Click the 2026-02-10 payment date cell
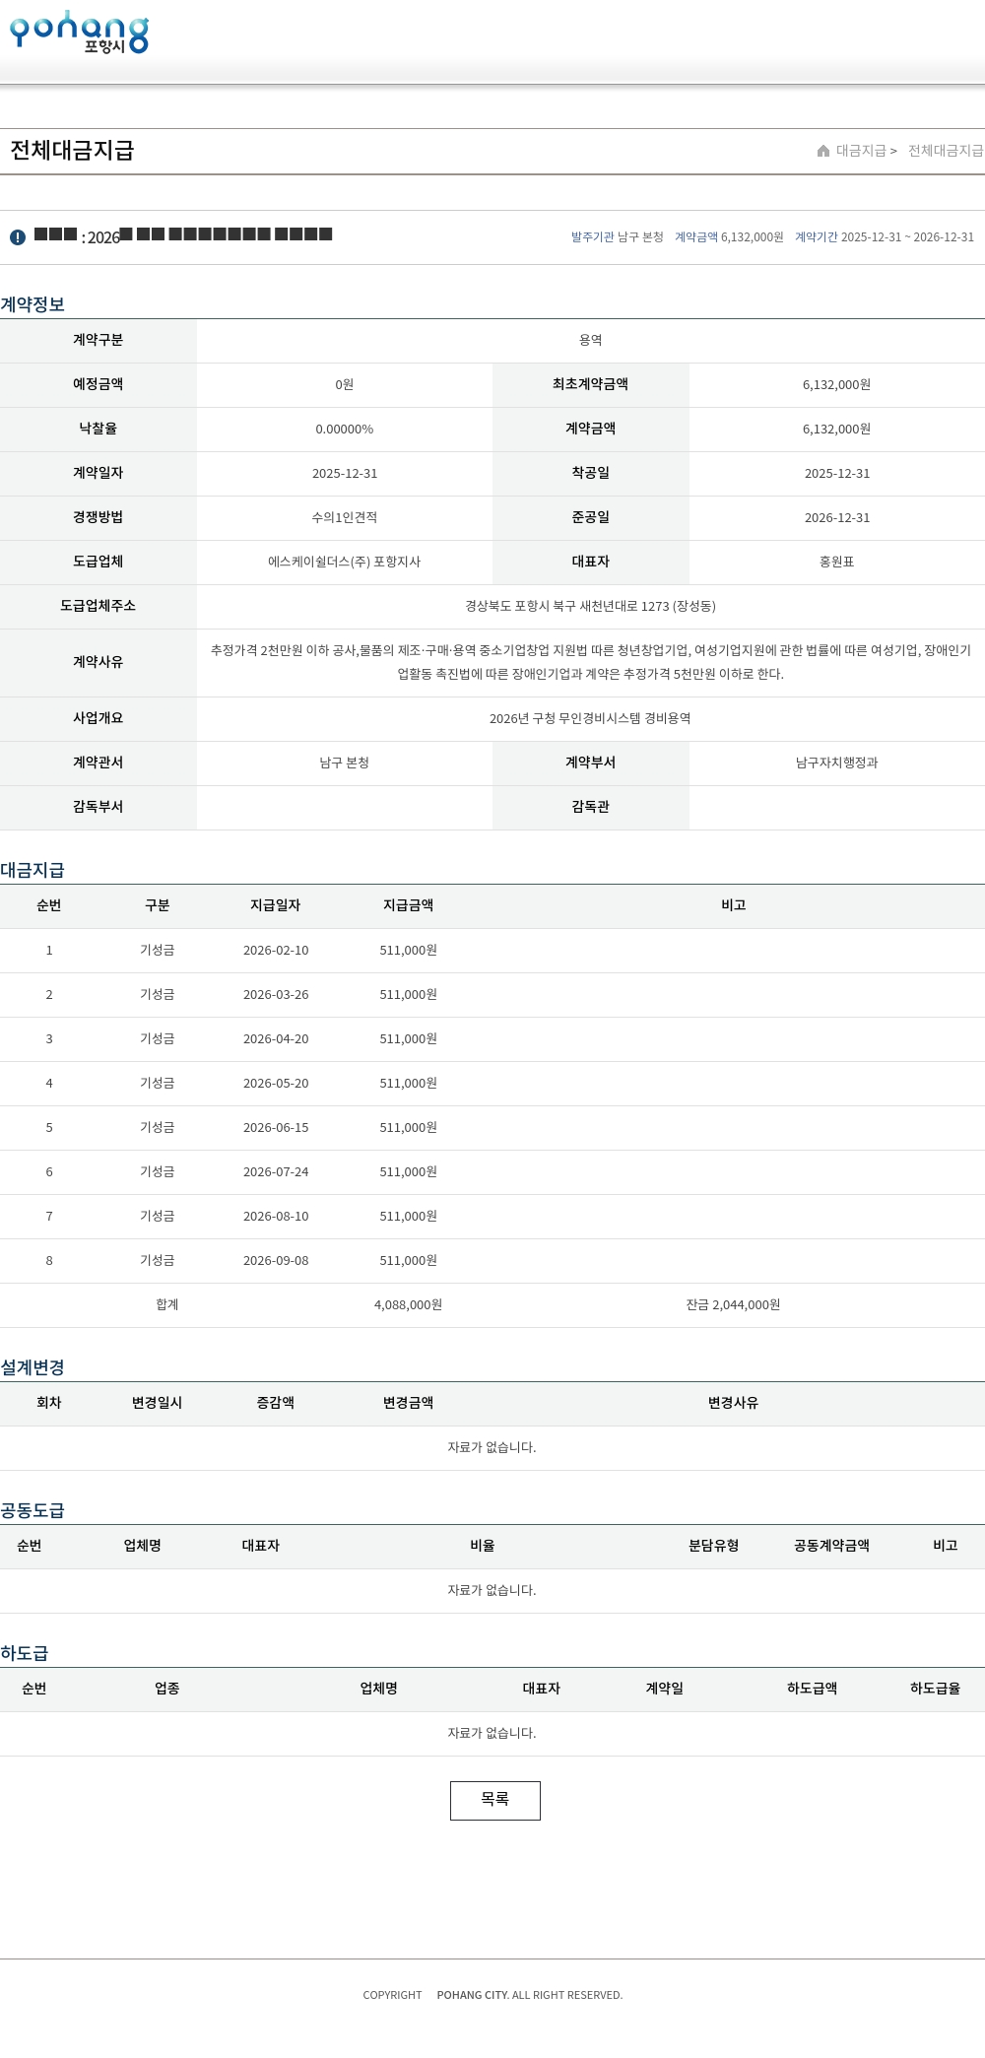 point(276,951)
